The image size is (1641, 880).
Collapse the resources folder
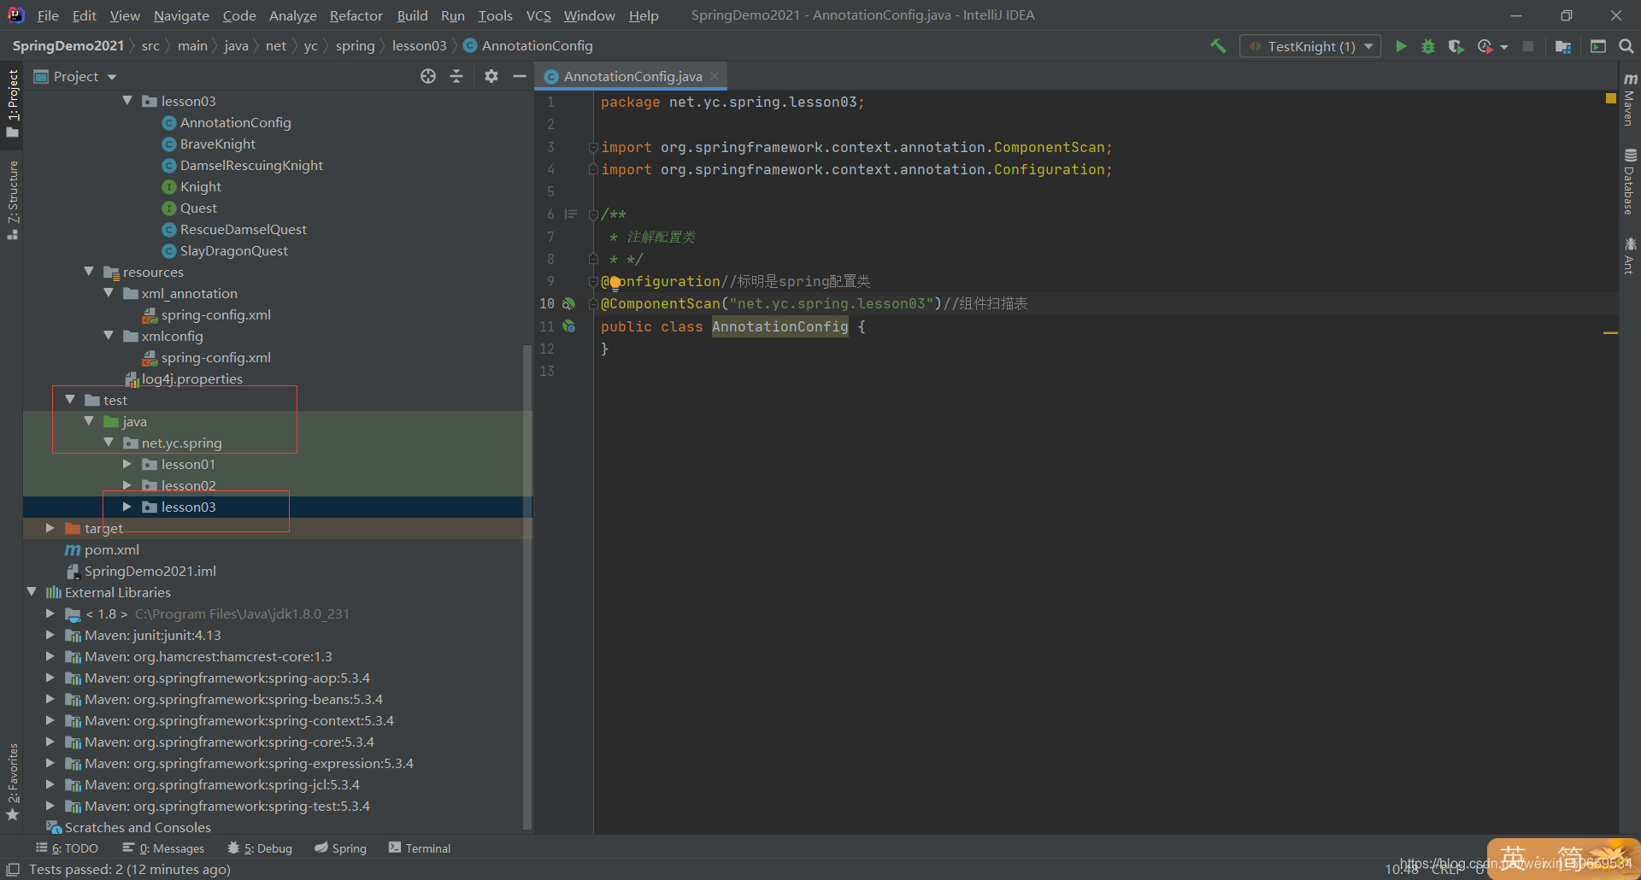coord(89,272)
